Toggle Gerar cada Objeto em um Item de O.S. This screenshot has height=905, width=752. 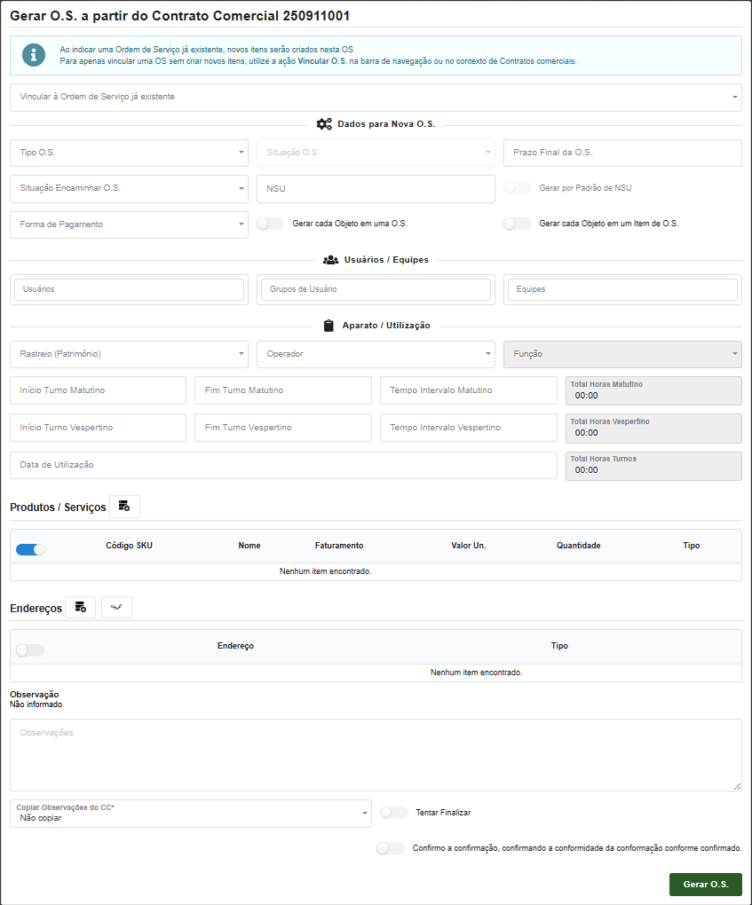(x=517, y=224)
